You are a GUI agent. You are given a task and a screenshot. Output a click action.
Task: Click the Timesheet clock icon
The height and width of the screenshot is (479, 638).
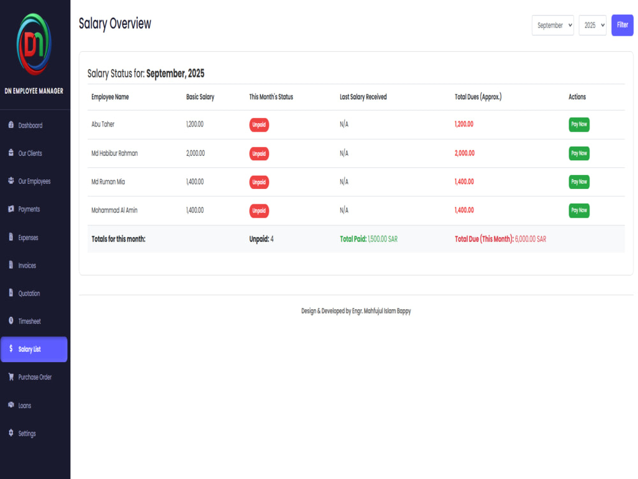pyautogui.click(x=11, y=321)
